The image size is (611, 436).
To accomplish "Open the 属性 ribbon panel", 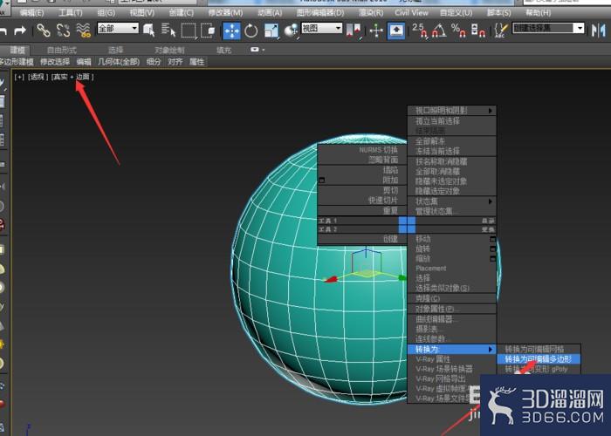I will (x=196, y=62).
